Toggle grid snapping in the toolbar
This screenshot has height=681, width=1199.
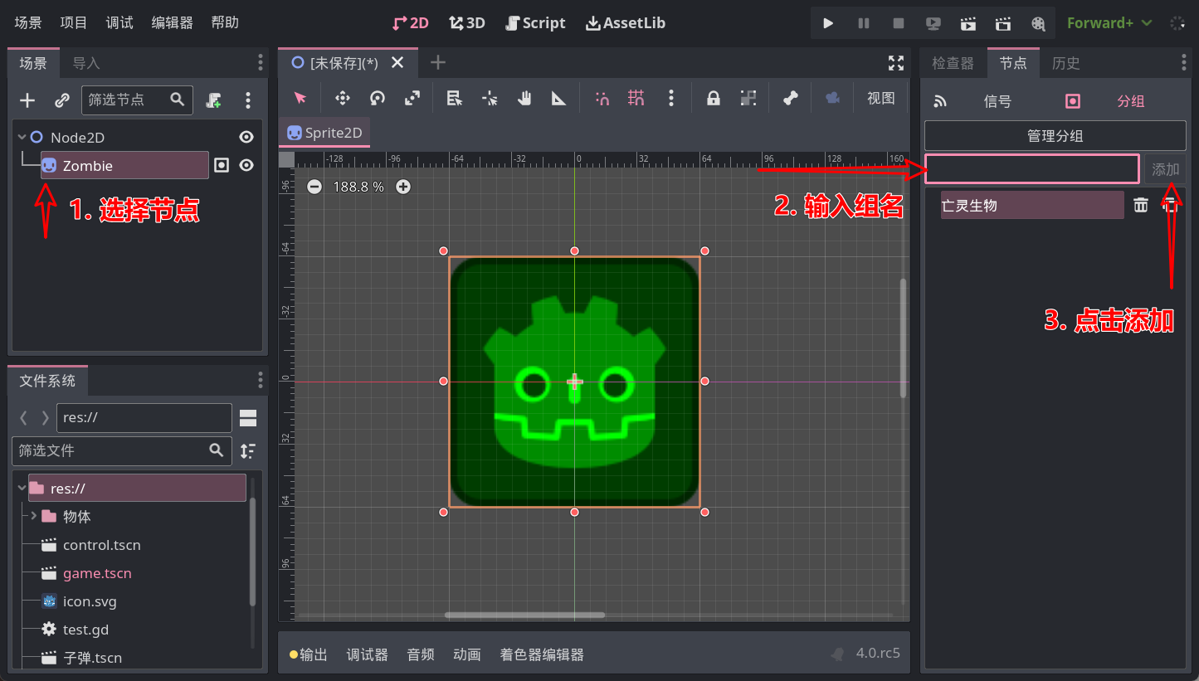(636, 99)
